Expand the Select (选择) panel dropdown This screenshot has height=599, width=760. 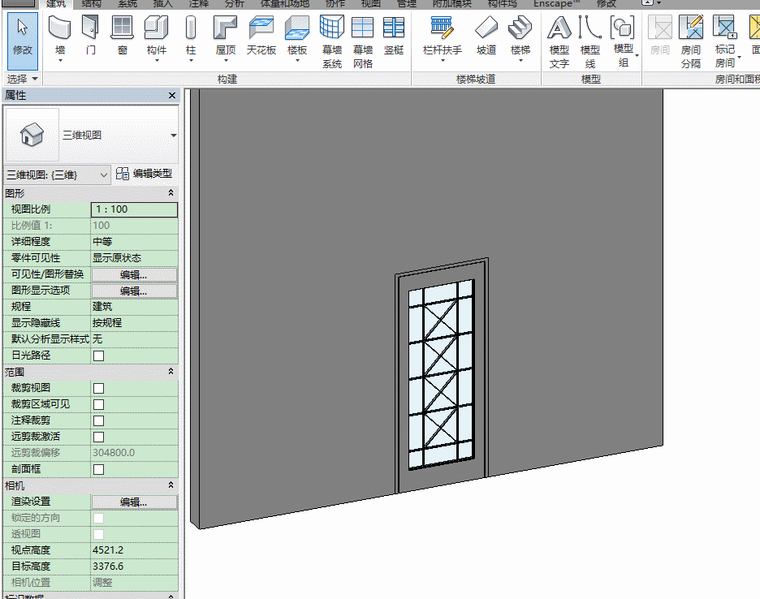point(22,79)
